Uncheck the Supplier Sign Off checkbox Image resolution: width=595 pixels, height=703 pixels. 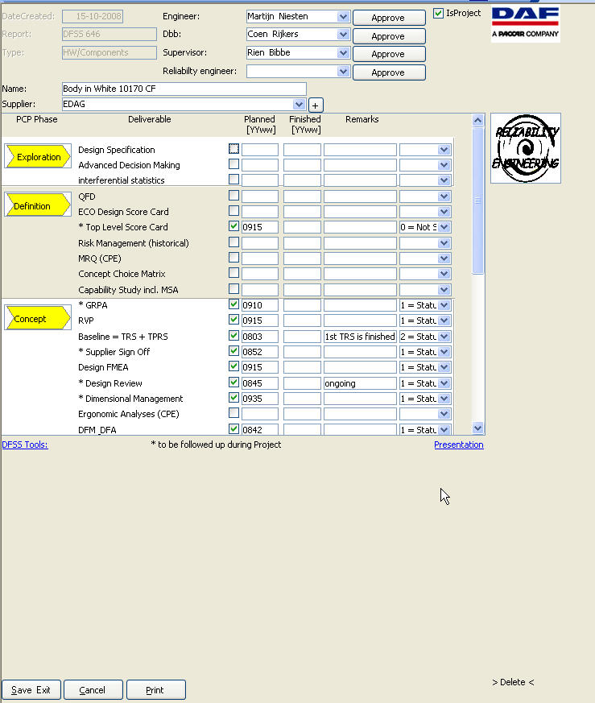click(233, 351)
